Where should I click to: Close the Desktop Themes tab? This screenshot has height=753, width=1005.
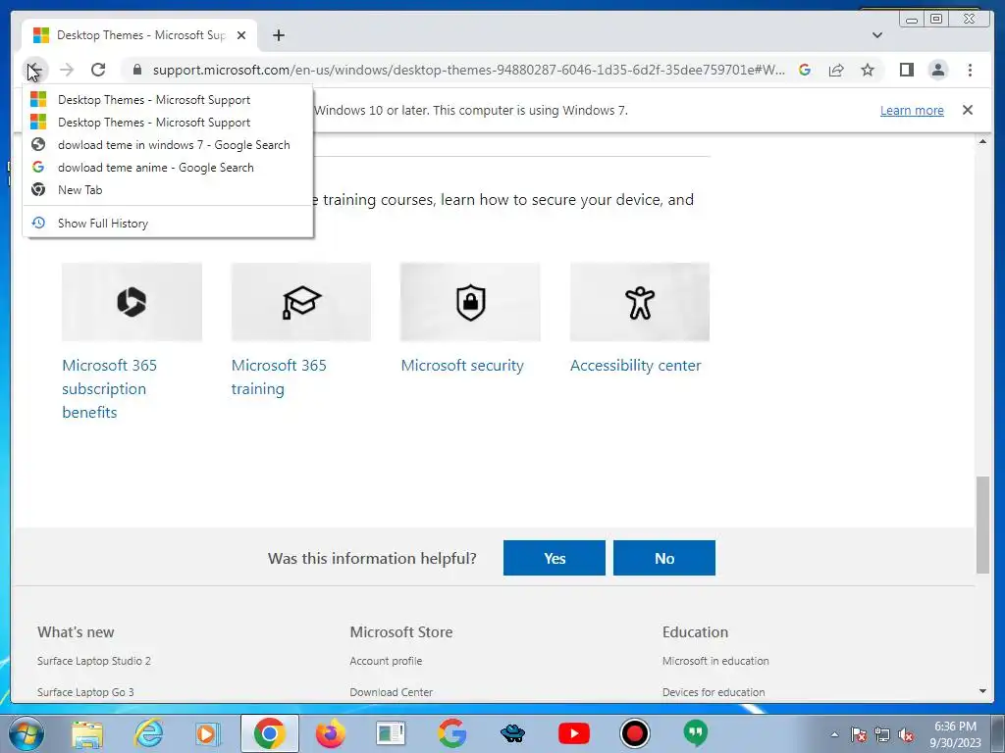click(241, 35)
